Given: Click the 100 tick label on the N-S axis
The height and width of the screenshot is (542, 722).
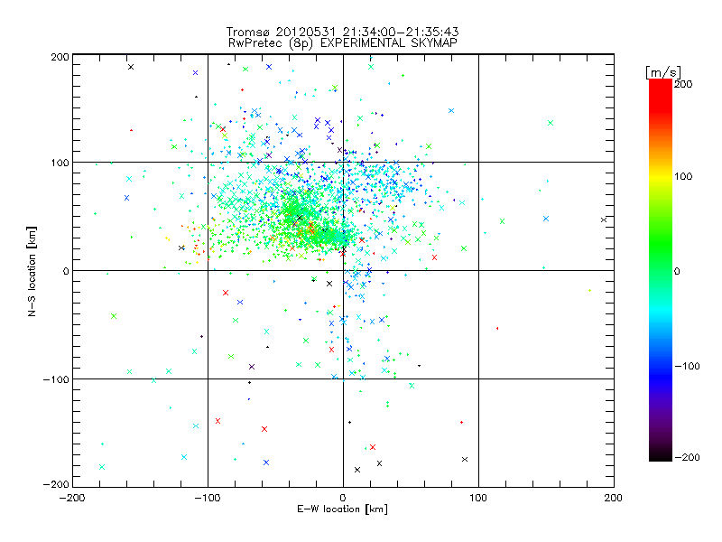Looking at the screenshot, I should click(x=60, y=163).
